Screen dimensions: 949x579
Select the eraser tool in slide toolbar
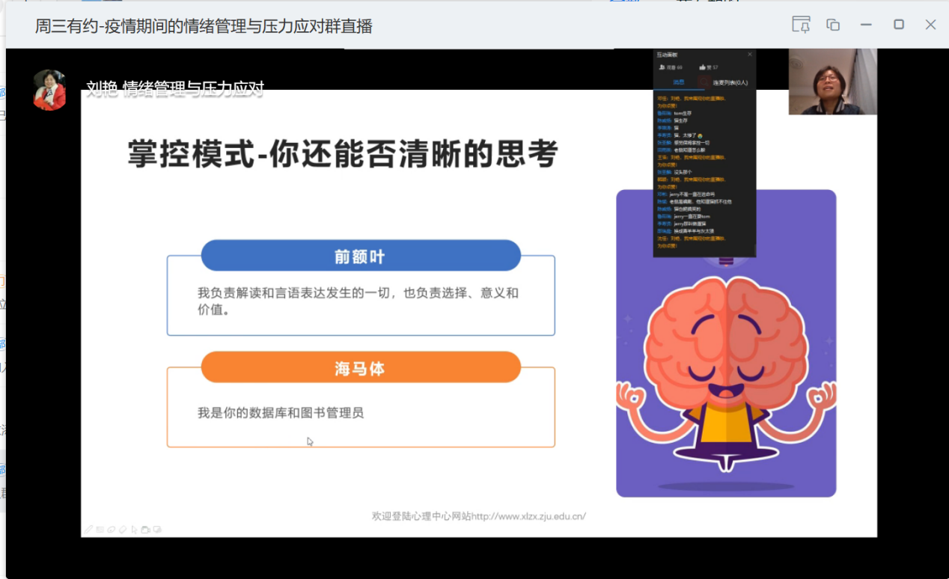(x=123, y=530)
